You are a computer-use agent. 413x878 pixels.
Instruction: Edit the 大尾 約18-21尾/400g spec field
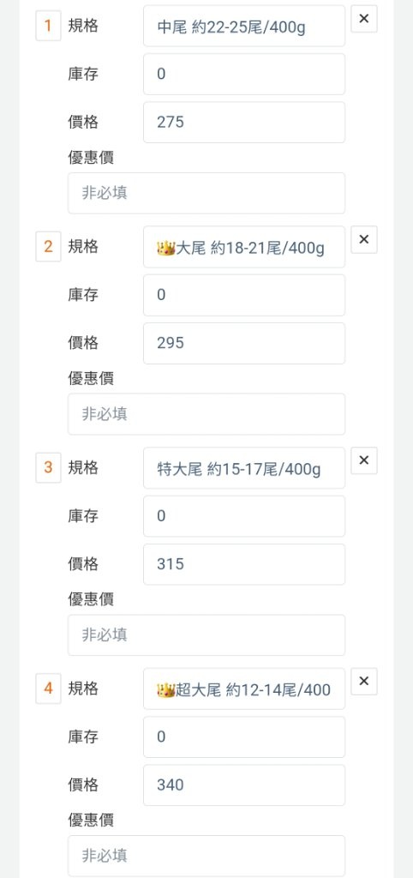click(x=244, y=247)
